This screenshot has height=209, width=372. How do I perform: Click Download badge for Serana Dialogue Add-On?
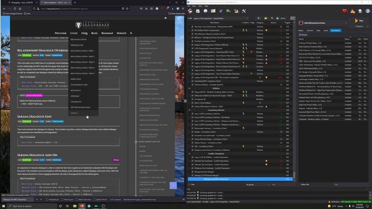tap(27, 160)
